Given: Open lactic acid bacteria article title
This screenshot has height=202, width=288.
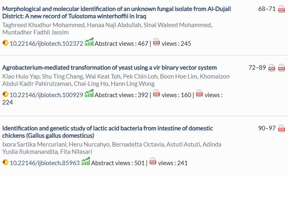Looking at the screenshot, I should click(x=108, y=132).
